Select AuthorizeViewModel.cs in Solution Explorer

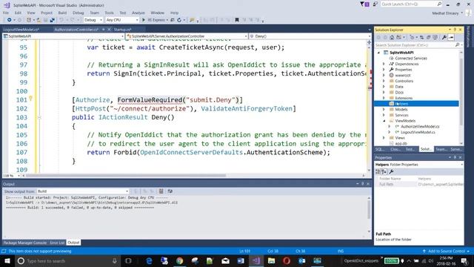coord(420,127)
